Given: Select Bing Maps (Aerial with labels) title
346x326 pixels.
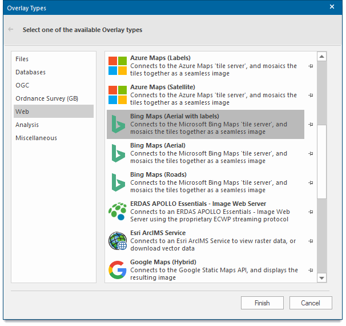Looking at the screenshot, I should click(x=175, y=116).
